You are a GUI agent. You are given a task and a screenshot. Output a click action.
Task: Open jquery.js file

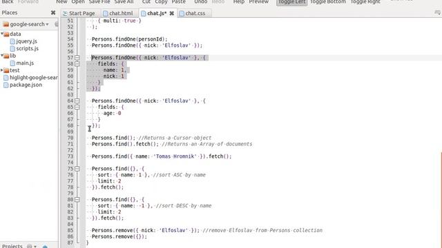26,41
